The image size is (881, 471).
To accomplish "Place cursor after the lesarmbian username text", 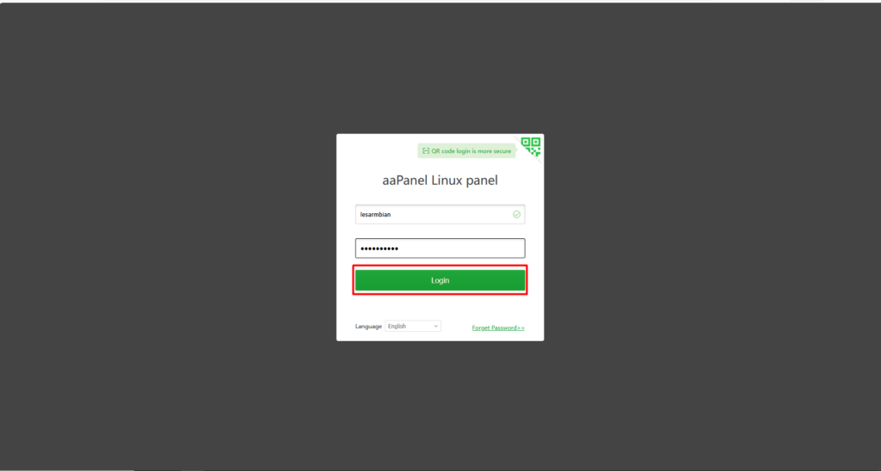I will coord(391,215).
